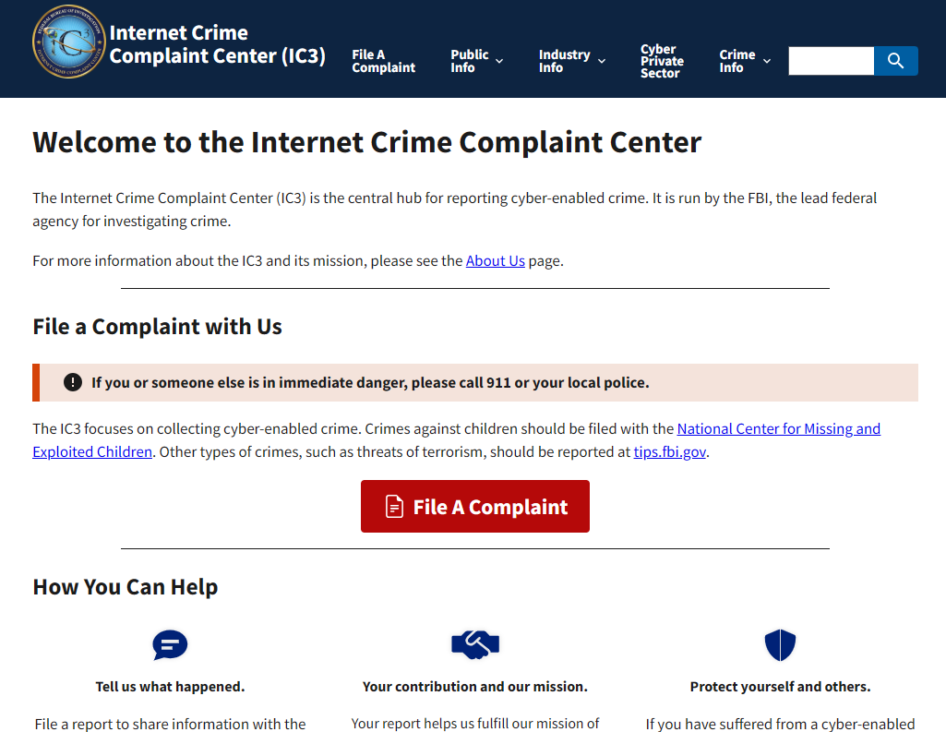Open the About Us link
The image size is (946, 732).
495,261
